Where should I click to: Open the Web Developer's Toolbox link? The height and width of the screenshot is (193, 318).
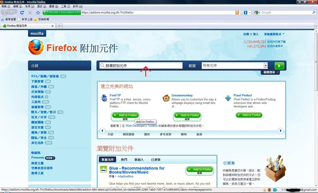(142, 126)
